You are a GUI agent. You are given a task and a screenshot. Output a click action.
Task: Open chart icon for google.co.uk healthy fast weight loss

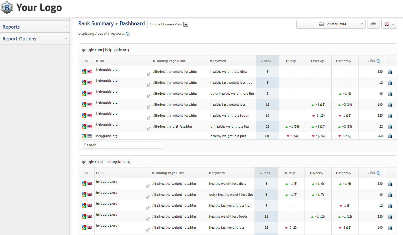(390, 227)
